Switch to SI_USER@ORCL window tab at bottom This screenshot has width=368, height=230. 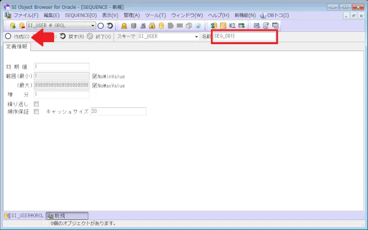(x=24, y=215)
